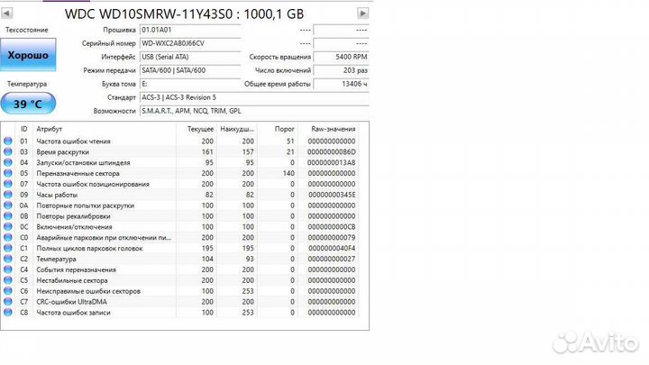Select row Повторные попытки раскрутки

(180, 205)
